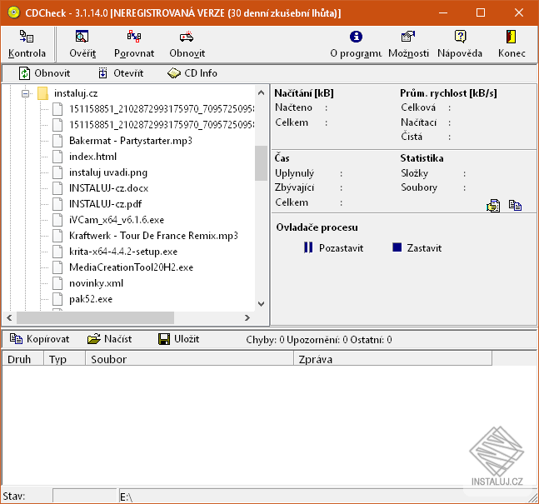This screenshot has width=539, height=504.
Task: Click Kopírovat in the log toolbar
Action: (x=39, y=339)
